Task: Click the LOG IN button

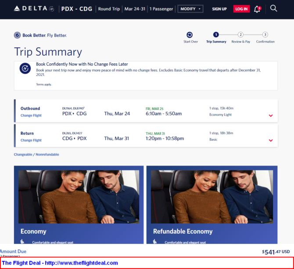Action: point(241,9)
